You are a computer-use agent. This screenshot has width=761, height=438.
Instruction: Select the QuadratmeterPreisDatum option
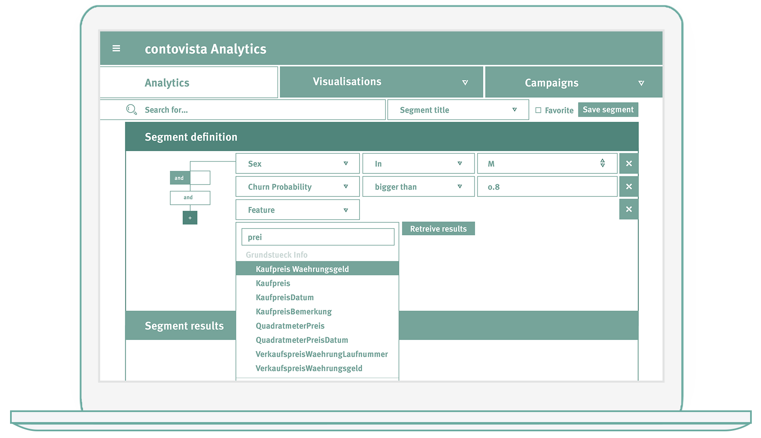[302, 340]
